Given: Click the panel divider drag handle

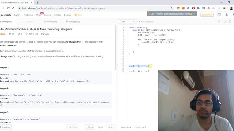Looking at the screenshot, I should 117,66.
